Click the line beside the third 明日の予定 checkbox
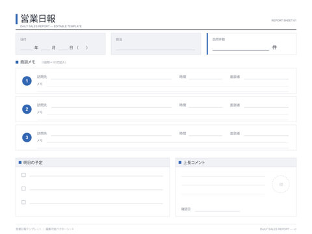The image size is (312, 234). [x=96, y=203]
